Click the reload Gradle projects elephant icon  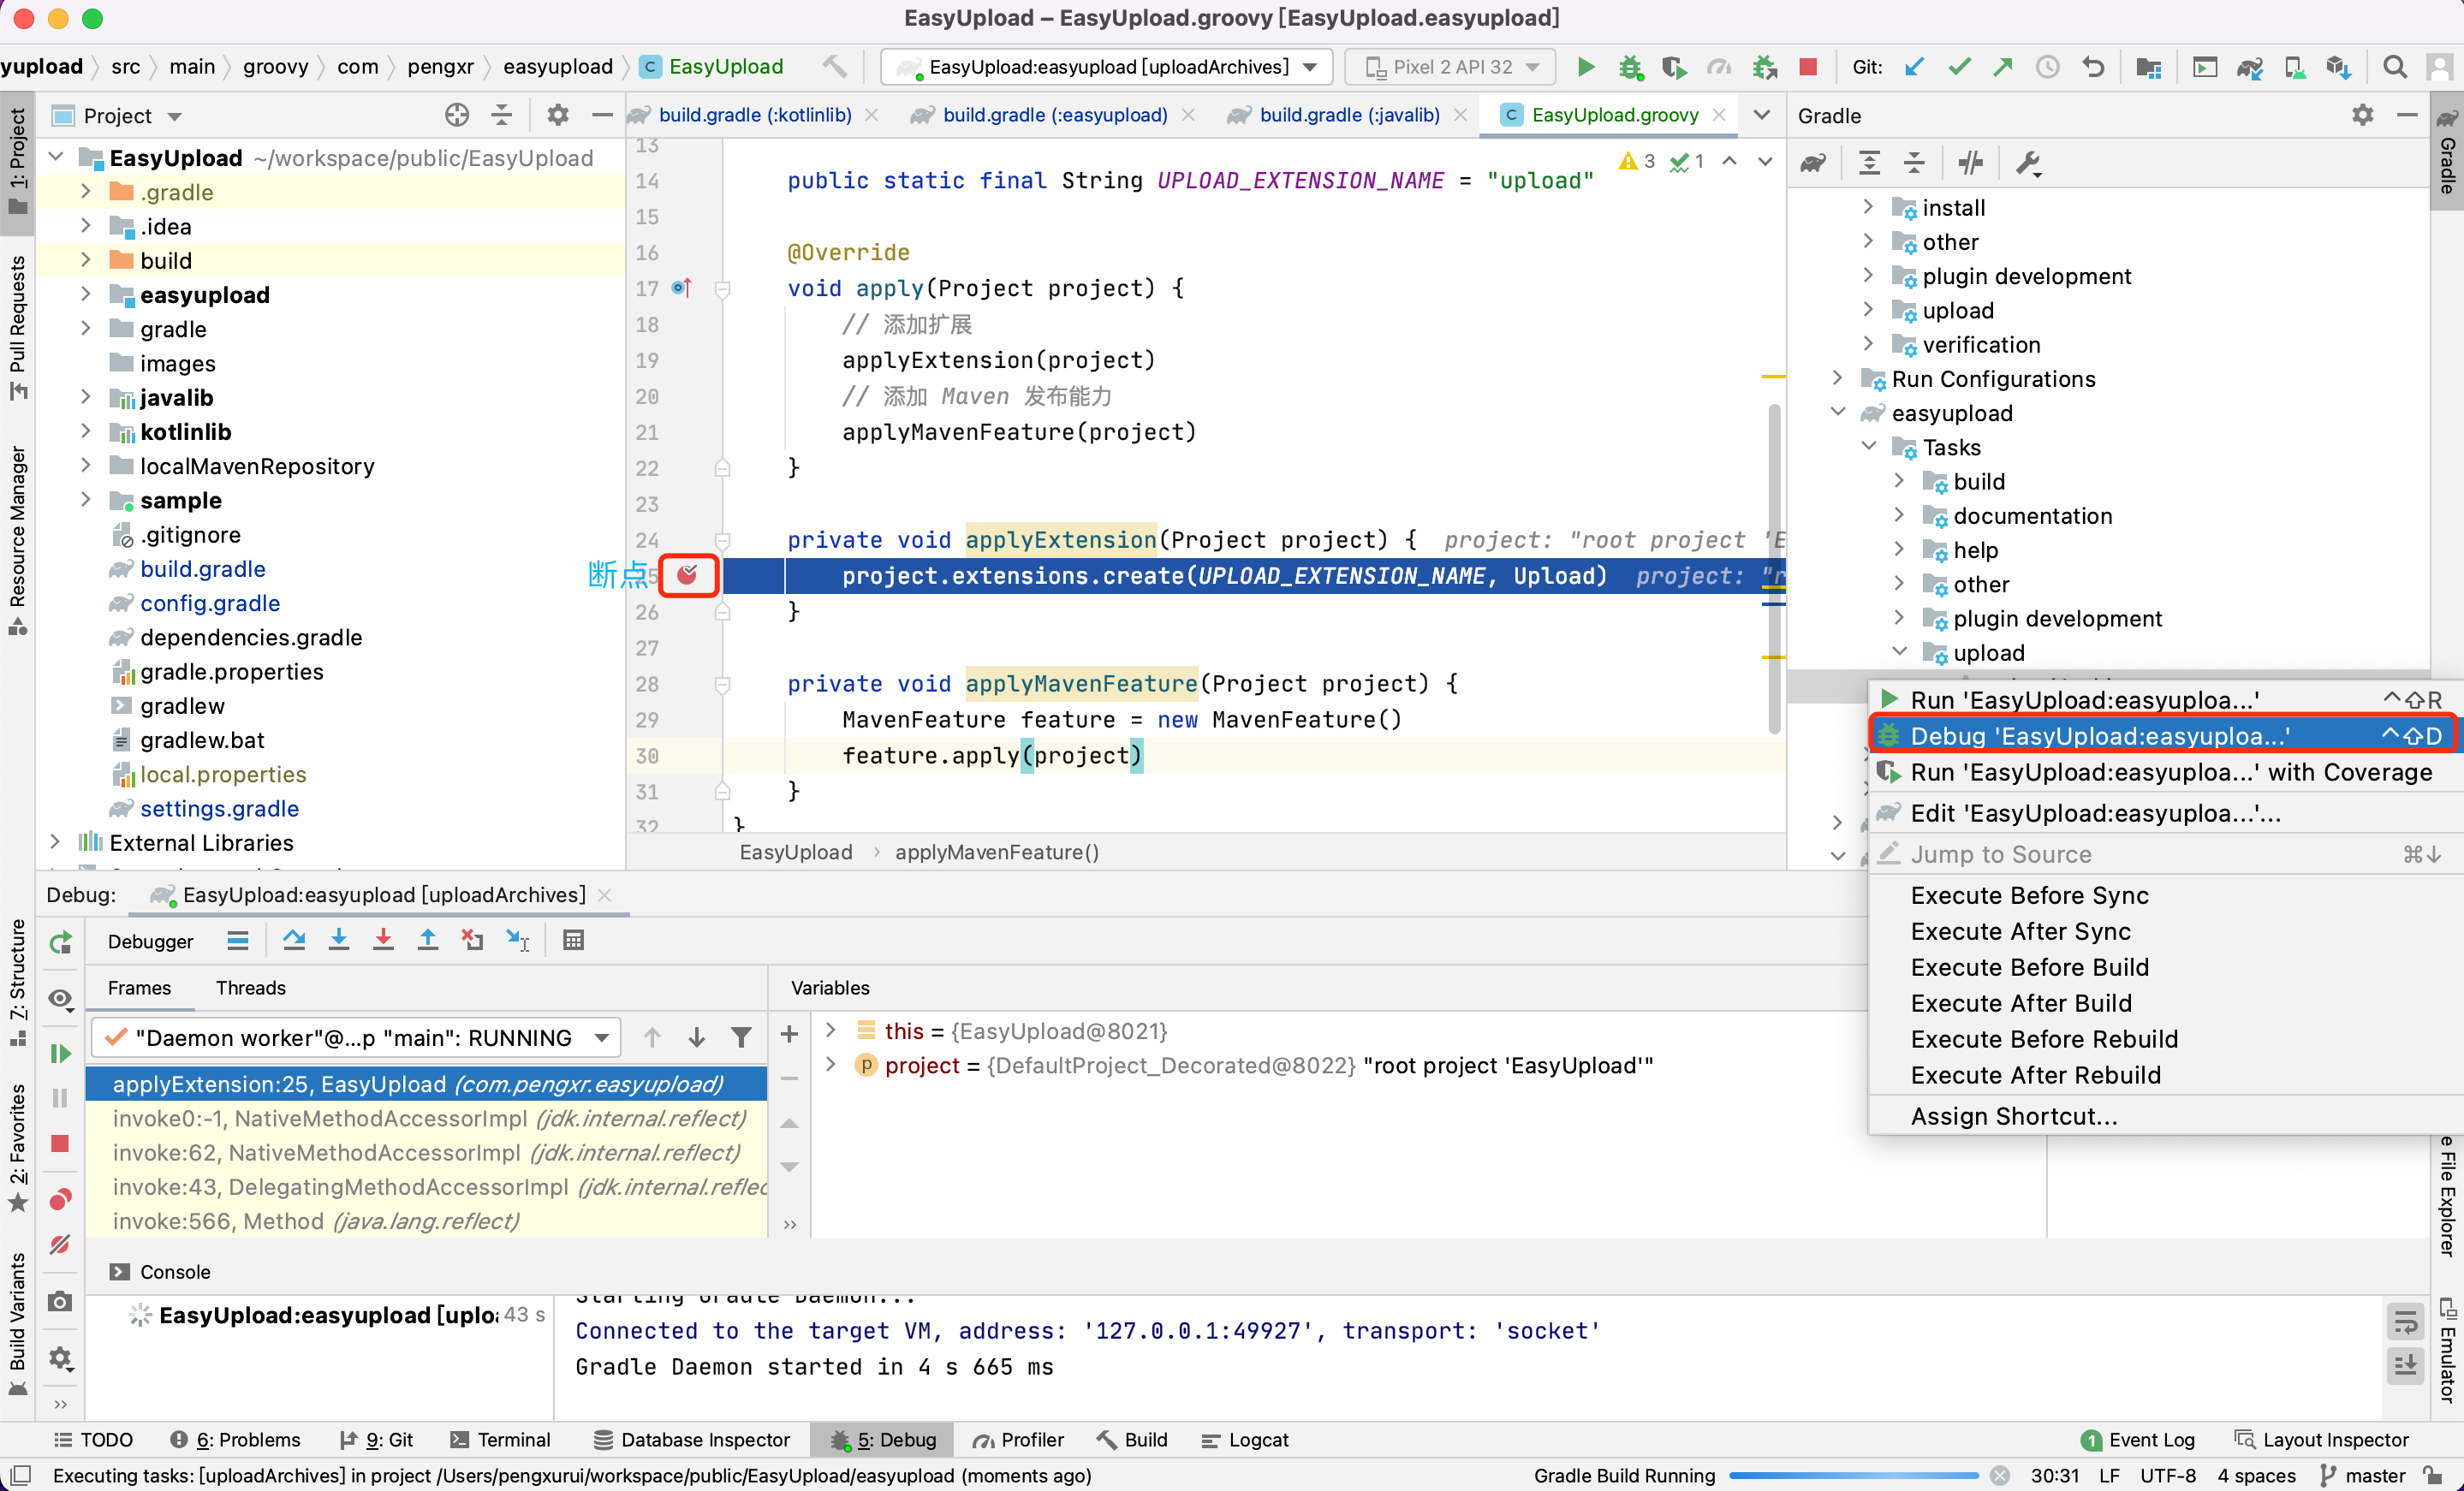(x=1813, y=163)
